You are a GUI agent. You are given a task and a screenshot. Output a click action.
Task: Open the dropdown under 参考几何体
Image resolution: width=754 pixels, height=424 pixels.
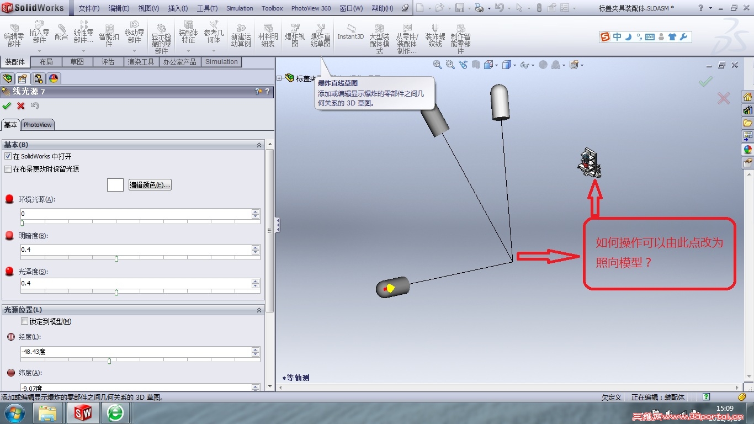214,51
